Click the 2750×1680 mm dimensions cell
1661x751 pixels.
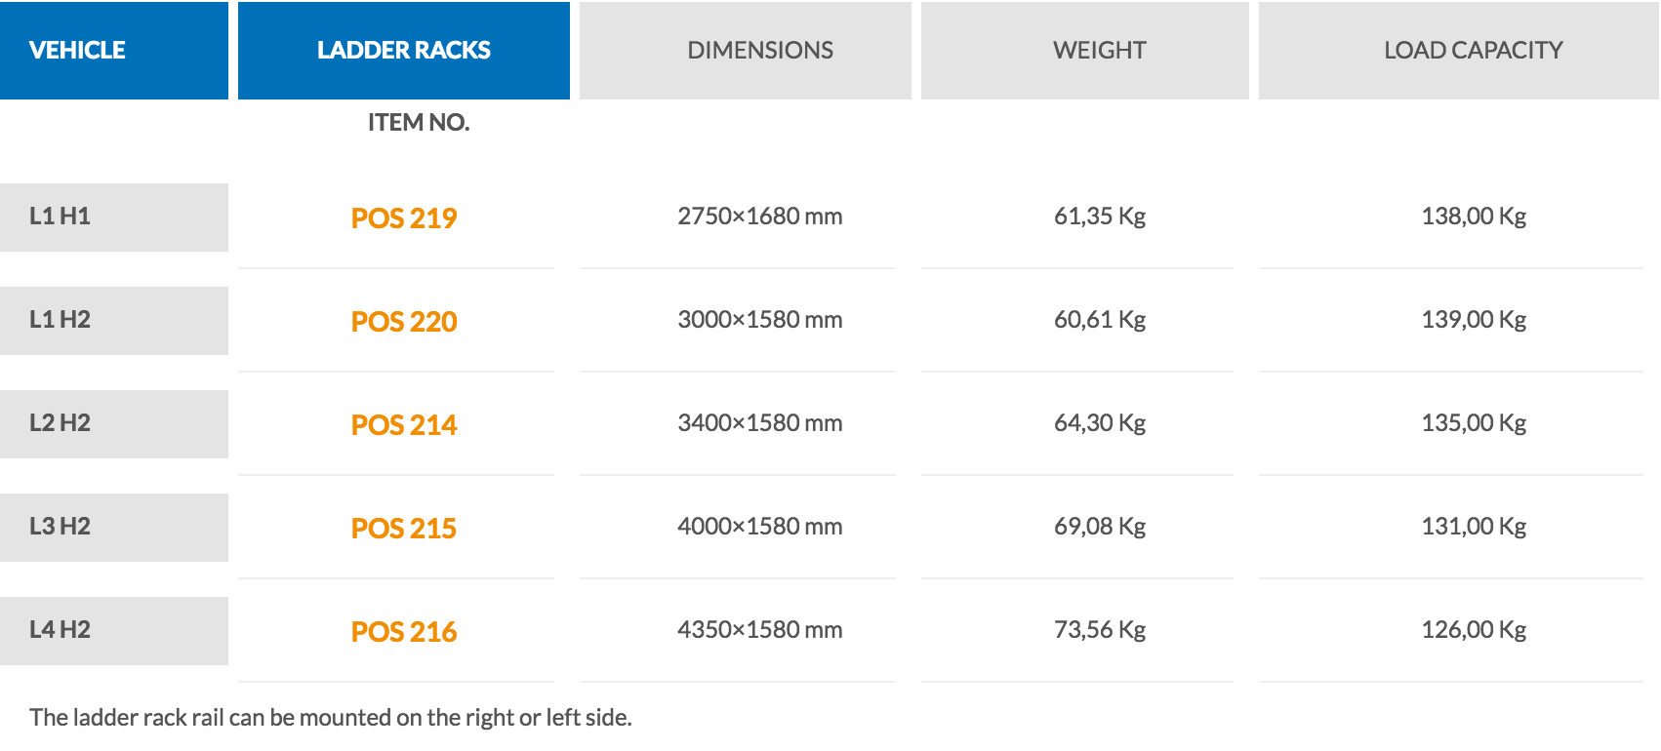(760, 217)
